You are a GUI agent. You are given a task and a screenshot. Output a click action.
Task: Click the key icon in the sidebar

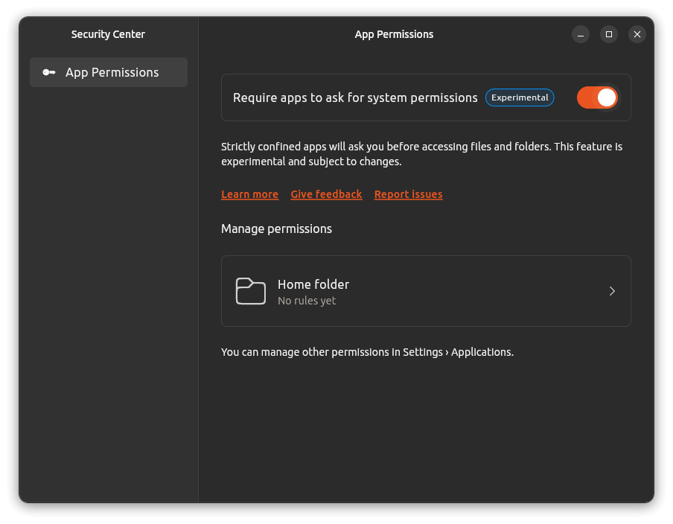[x=48, y=72]
